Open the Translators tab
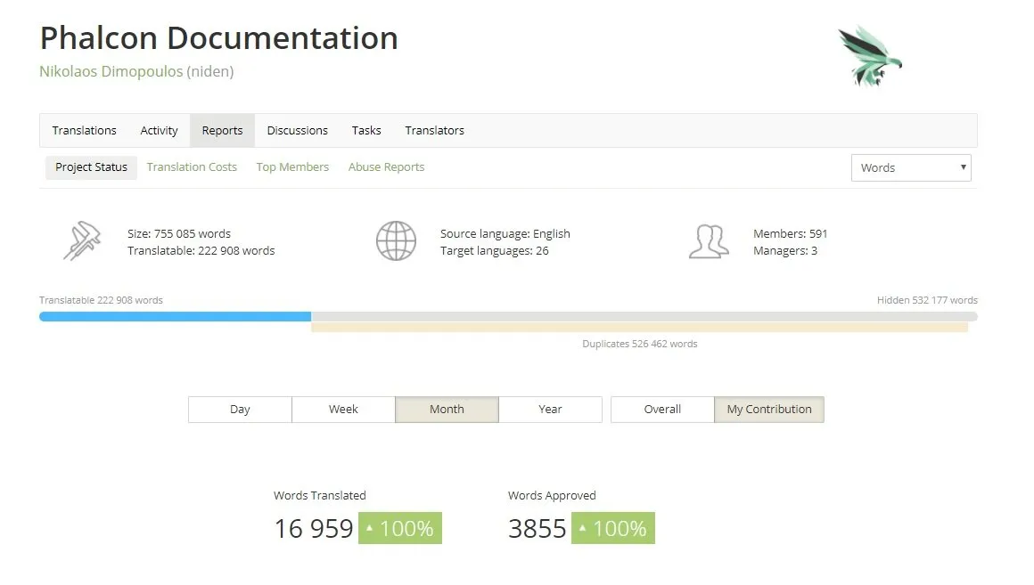 click(x=435, y=130)
